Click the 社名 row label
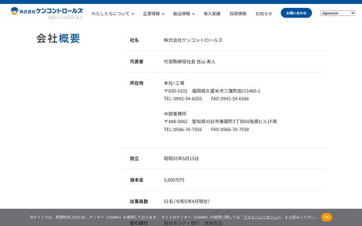The height and width of the screenshot is (226, 362). pyautogui.click(x=134, y=40)
